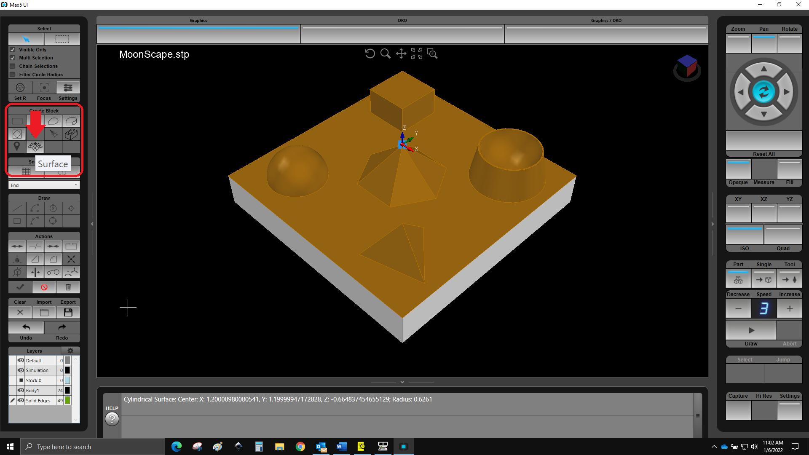Uncheck the Visible Only checkbox

pos(13,49)
